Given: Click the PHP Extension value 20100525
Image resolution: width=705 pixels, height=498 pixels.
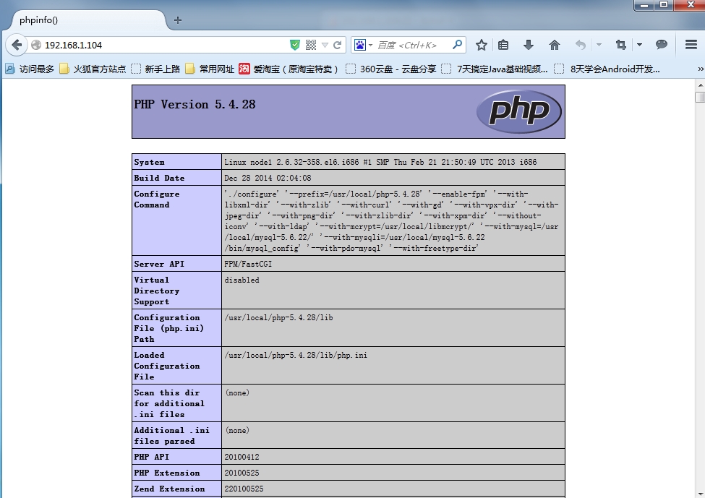Looking at the screenshot, I should point(242,473).
